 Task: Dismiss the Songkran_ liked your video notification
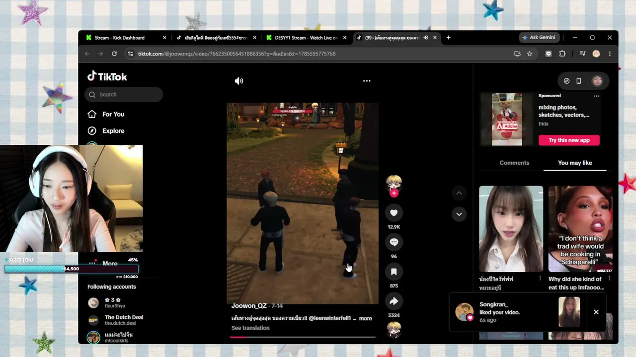tap(596, 312)
